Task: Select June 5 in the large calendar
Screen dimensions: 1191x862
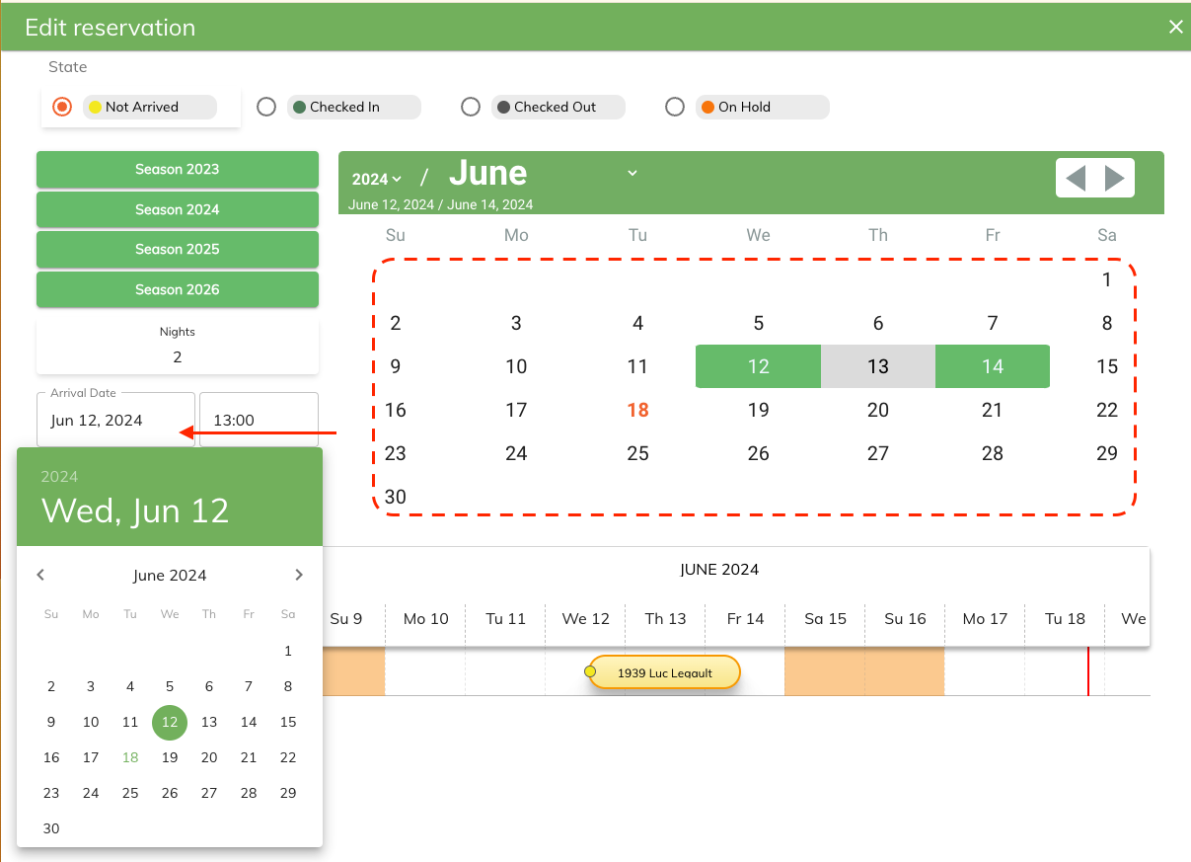Action: coord(758,323)
